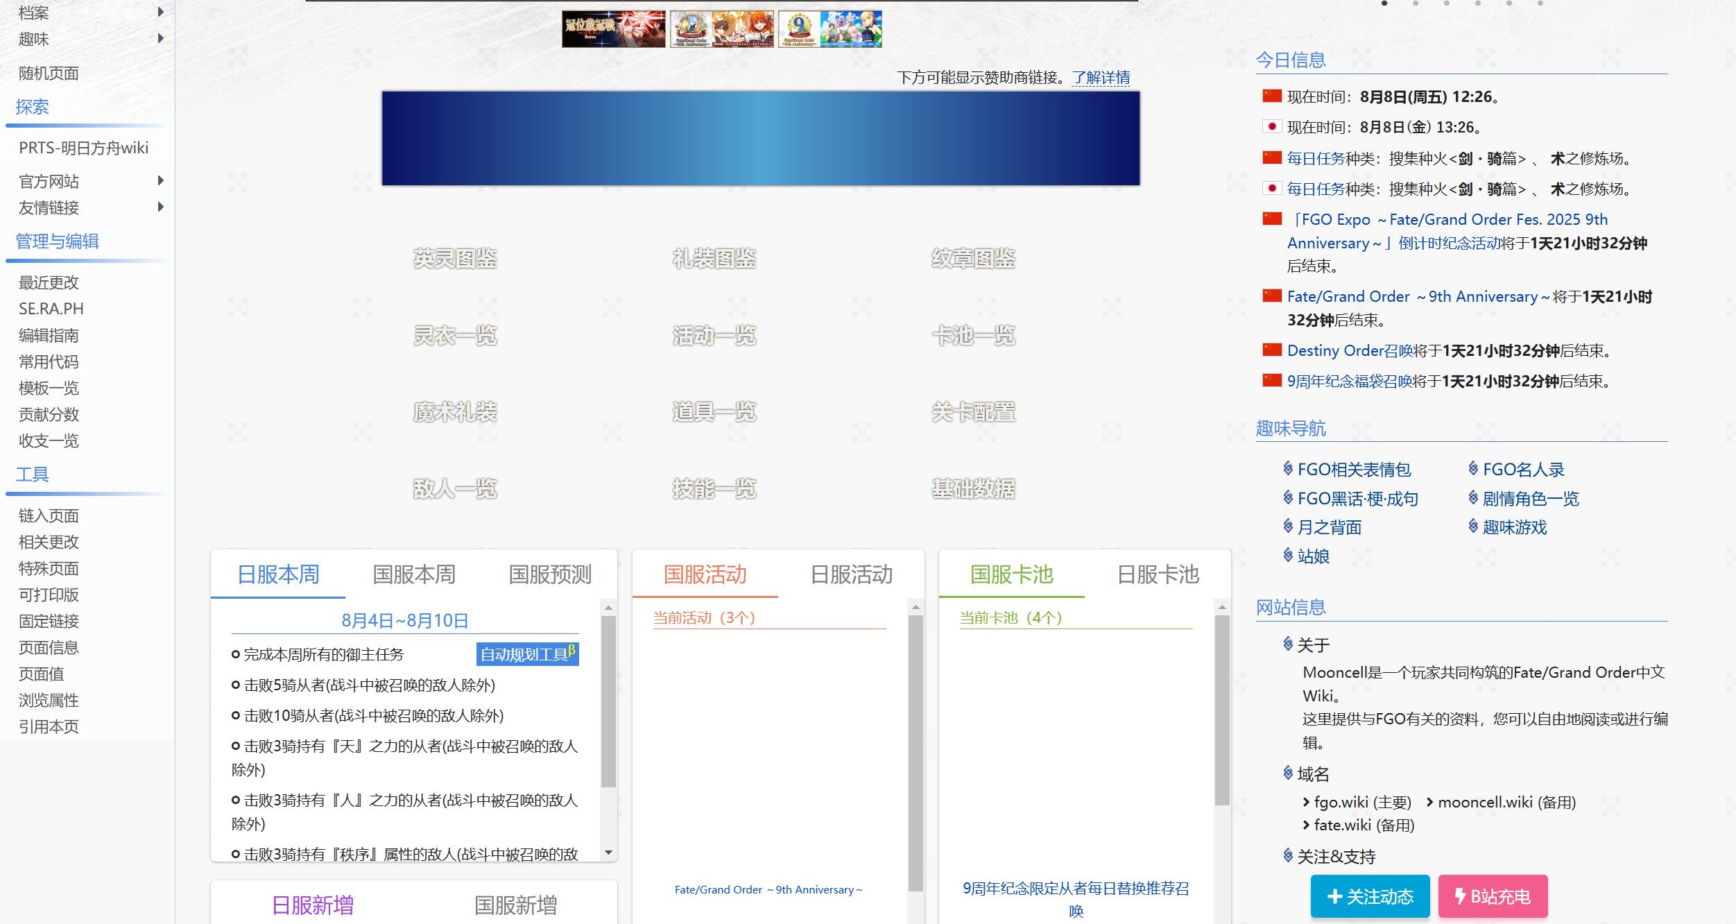The width and height of the screenshot is (1736, 924).
Task: Open the 冠位戴冠战 banner thumbnail
Action: [x=613, y=29]
